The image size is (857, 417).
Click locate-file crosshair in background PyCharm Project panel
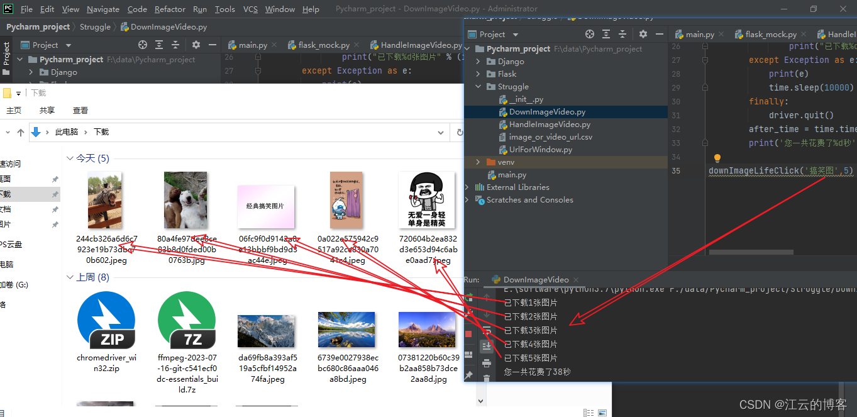(143, 45)
